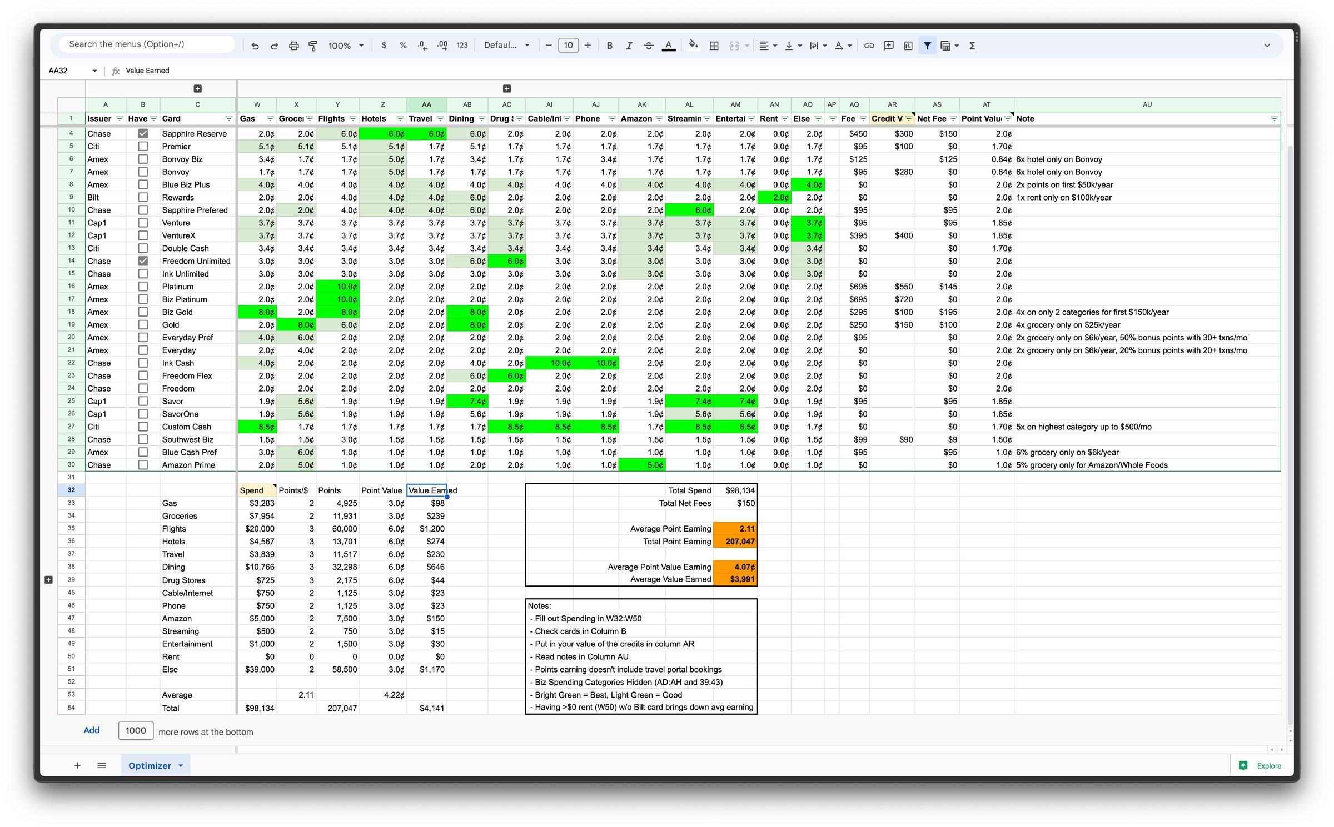
Task: Uncheck the Sapphire Reserve Have checkbox
Action: coord(143,133)
